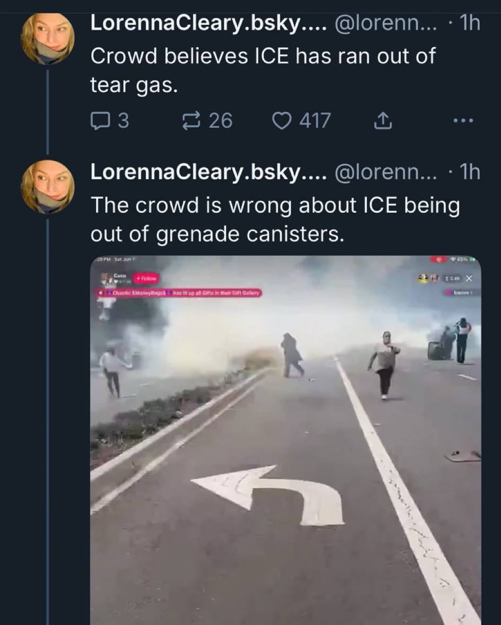Screen dimensions: 501x625
Task: Close the livestream with the X icon
Action: (469, 278)
